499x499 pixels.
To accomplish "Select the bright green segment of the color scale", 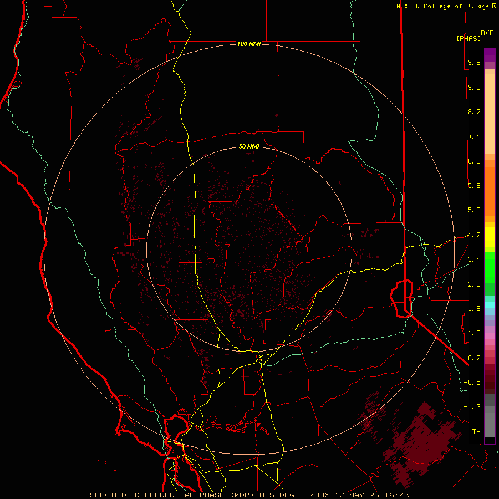I will 490,268.
